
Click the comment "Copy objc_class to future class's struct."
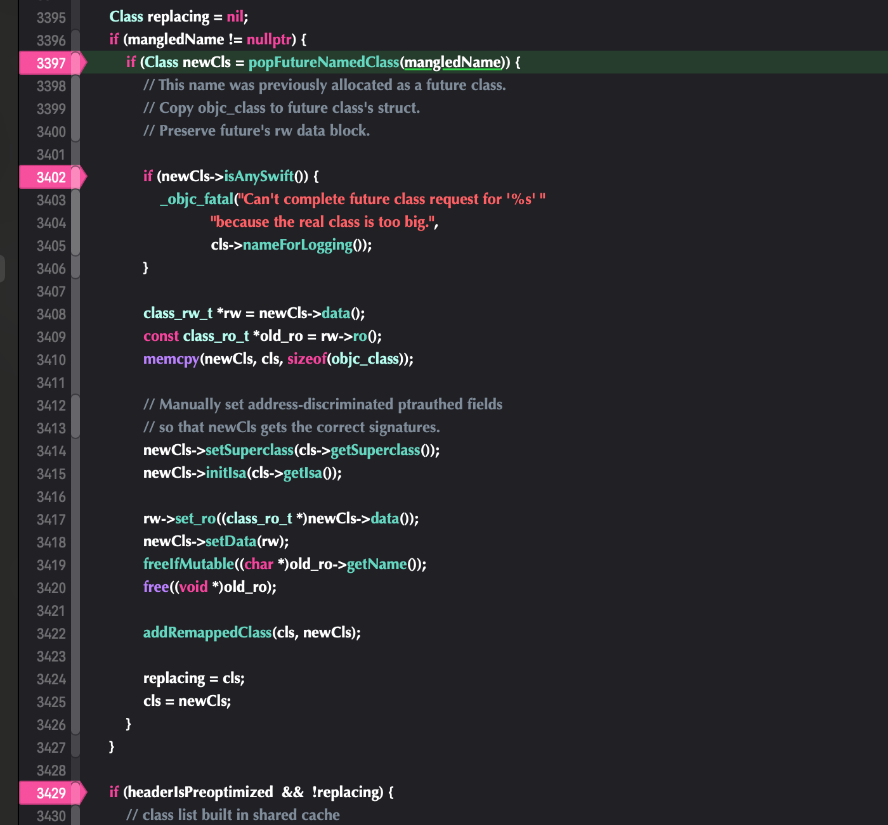[x=282, y=108]
